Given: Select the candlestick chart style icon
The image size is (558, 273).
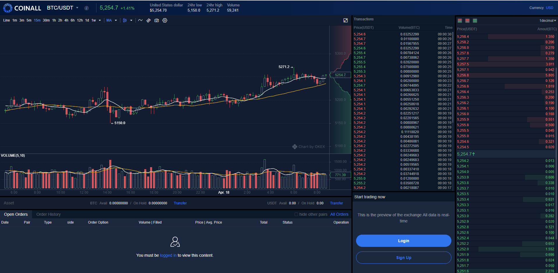Looking at the screenshot, I should click(x=125, y=20).
